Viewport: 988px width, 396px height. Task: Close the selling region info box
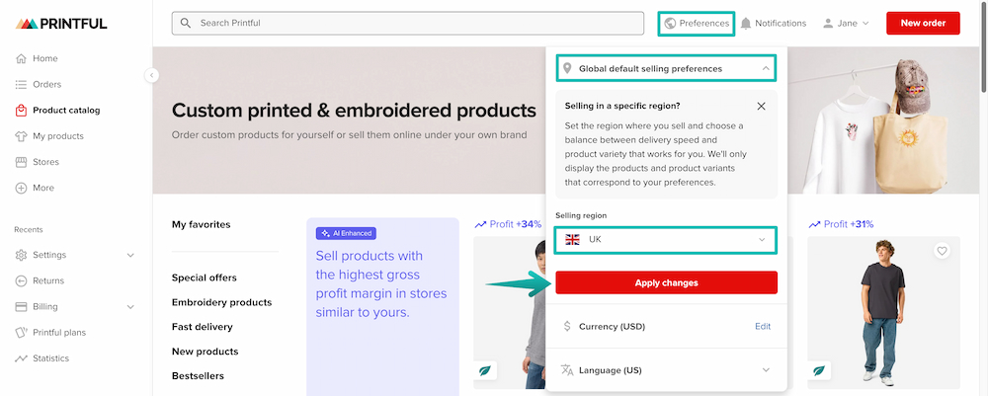tap(761, 106)
